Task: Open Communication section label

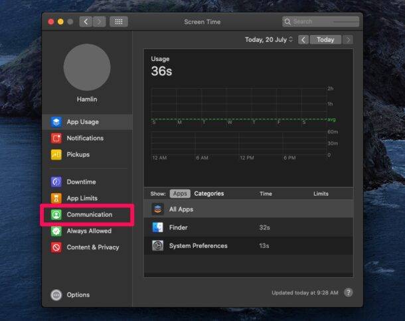Action: click(x=90, y=214)
